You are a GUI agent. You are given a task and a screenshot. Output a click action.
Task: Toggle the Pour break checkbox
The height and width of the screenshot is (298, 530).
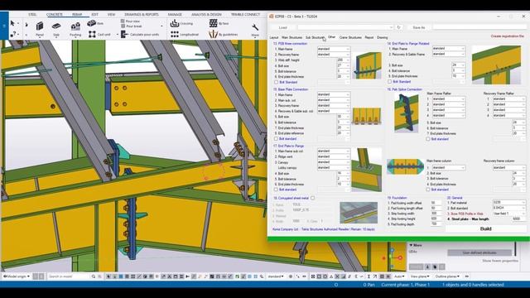pos(123,26)
